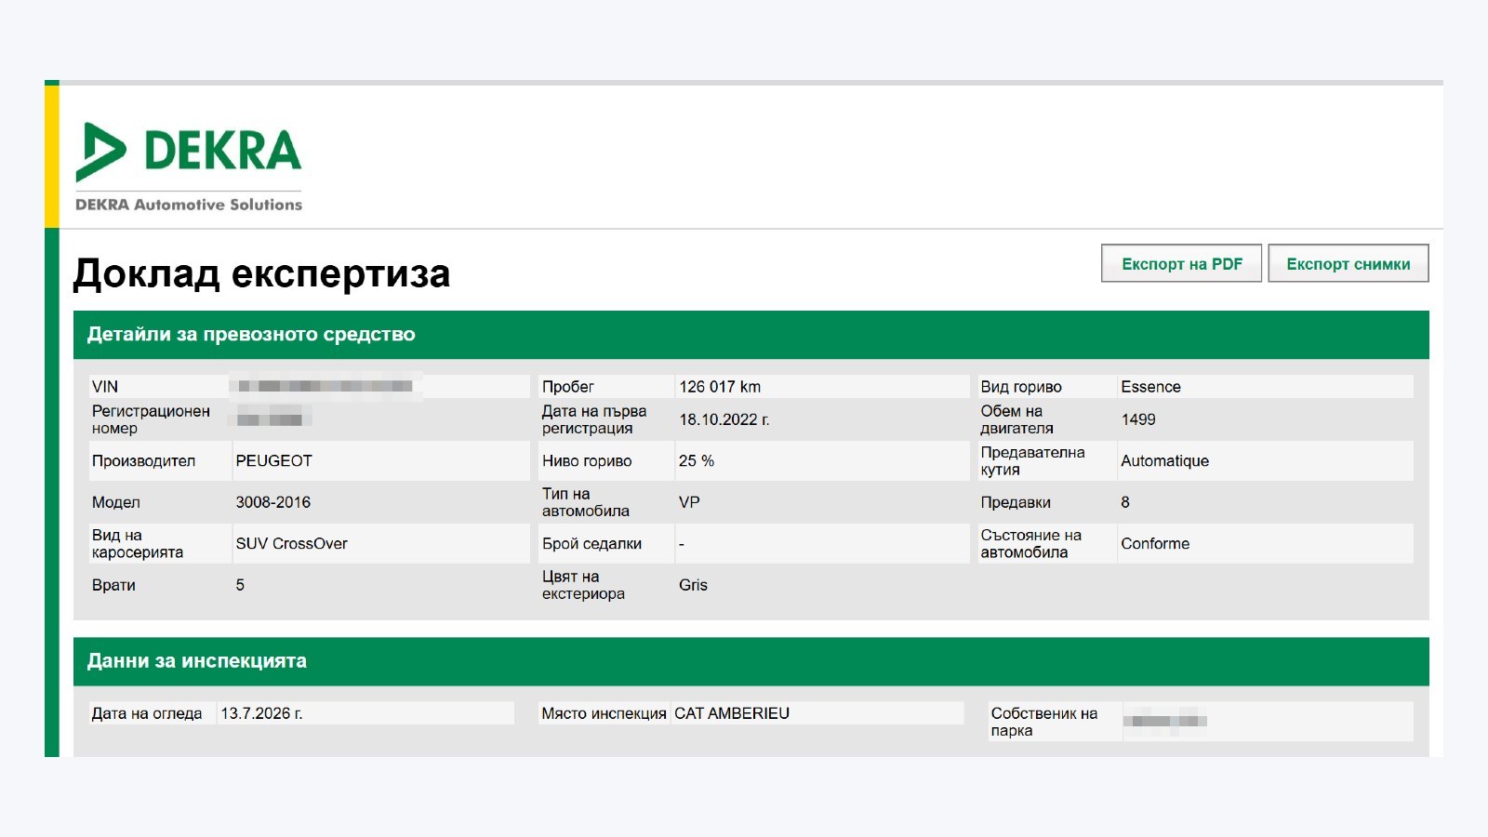Click the Собственик на парка label
1488x837 pixels.
(1043, 722)
